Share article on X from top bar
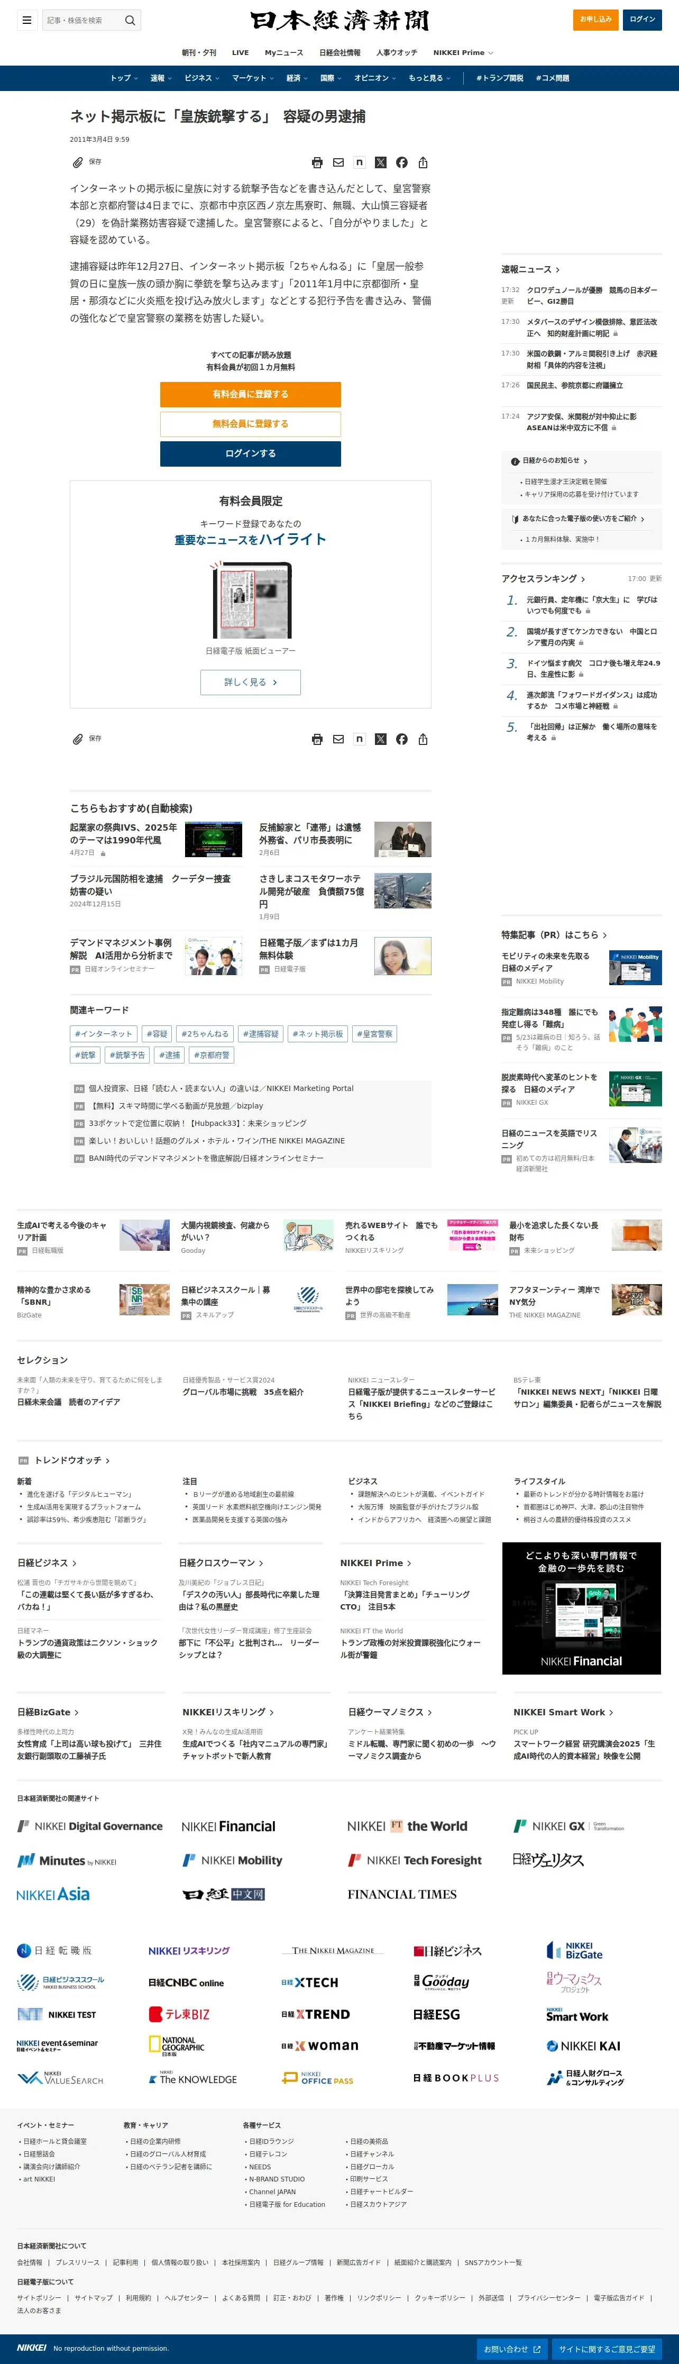 tap(380, 162)
